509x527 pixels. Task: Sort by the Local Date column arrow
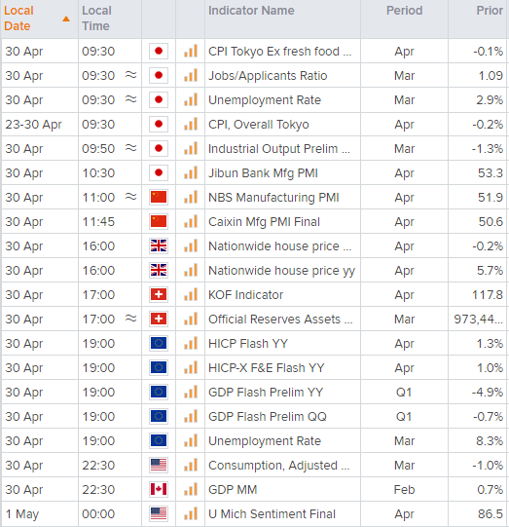[66, 19]
